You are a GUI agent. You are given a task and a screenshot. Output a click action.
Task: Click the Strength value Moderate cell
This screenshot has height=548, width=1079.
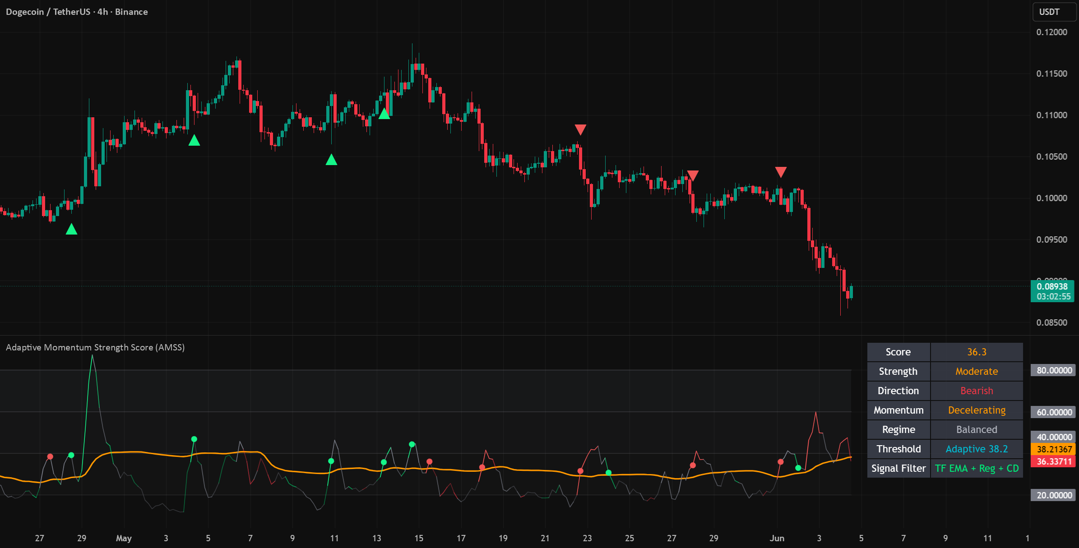[x=977, y=371]
